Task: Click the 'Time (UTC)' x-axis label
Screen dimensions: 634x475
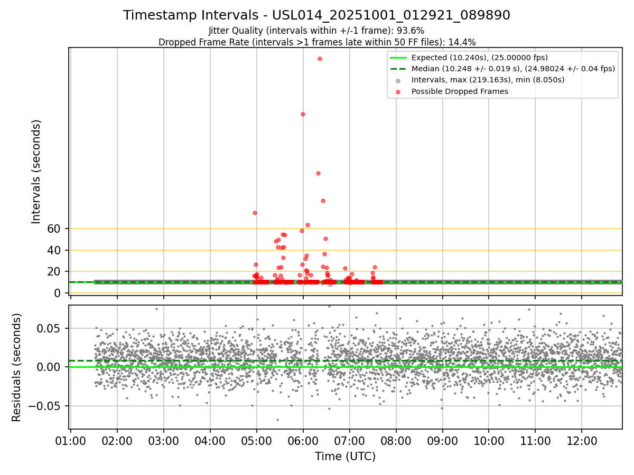Action: 345,457
